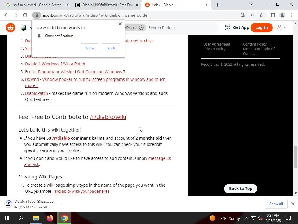Close the index - Diablo tab
This screenshot has width=298, height=224.
coord(207,5)
